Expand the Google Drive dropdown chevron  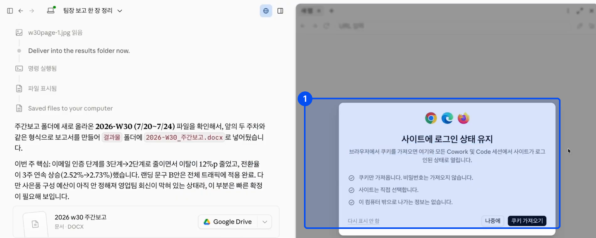coord(264,222)
